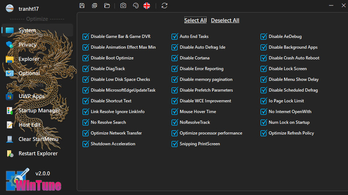Click the Deselect All link
Screen dimensions: 348x195
[225, 20]
